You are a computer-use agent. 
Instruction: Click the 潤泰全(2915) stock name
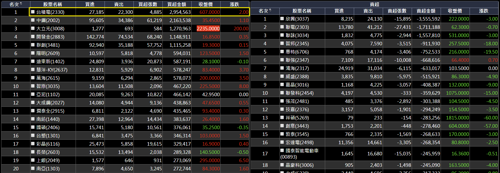50,111
